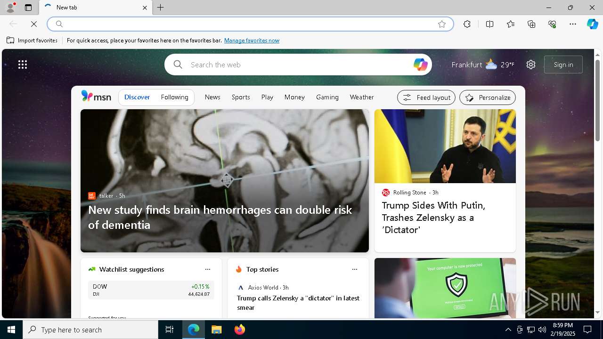Image resolution: width=603 pixels, height=339 pixels.
Task: Show hidden system tray icons
Action: [508, 330]
